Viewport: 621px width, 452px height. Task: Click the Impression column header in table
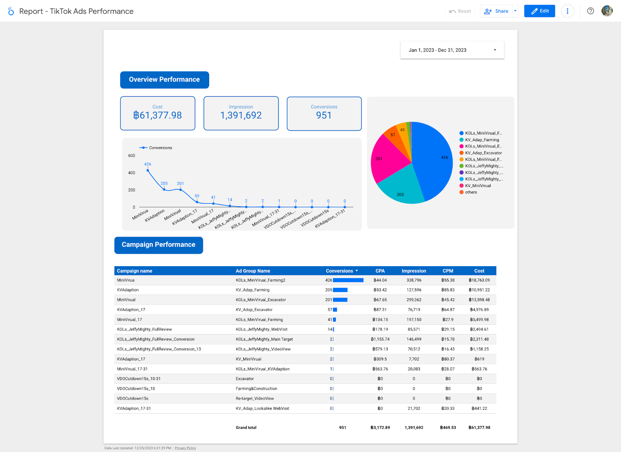(x=414, y=271)
